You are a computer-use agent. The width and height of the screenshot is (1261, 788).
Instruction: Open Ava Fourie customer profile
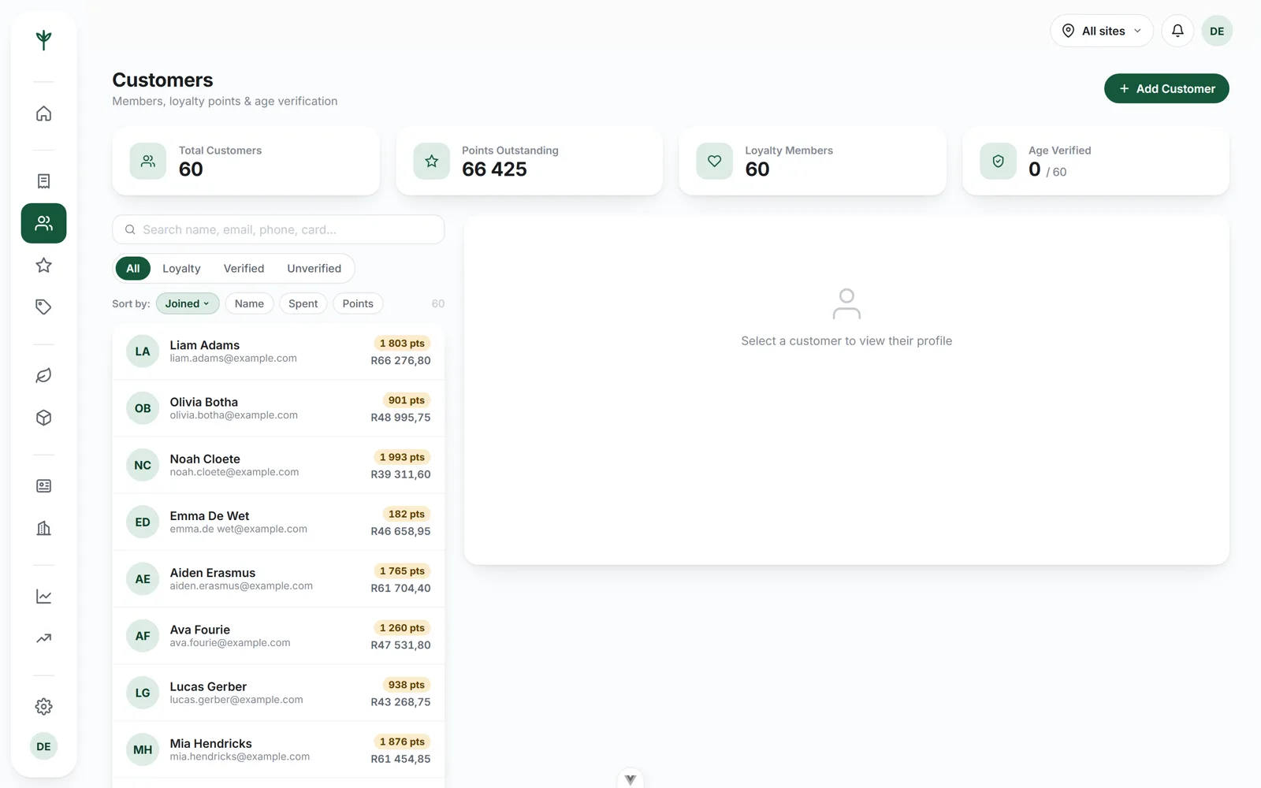[278, 636]
